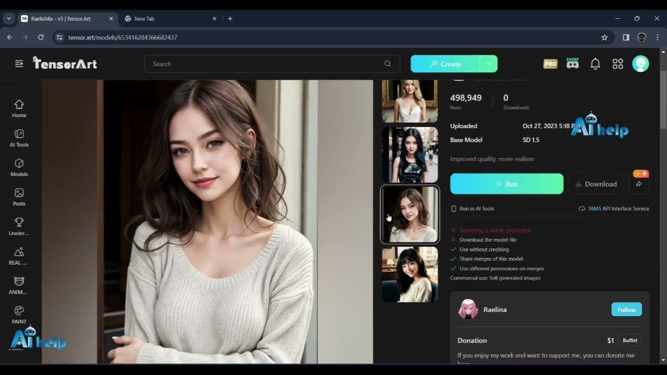
Task: Open the Discord event icon
Action: 573,64
